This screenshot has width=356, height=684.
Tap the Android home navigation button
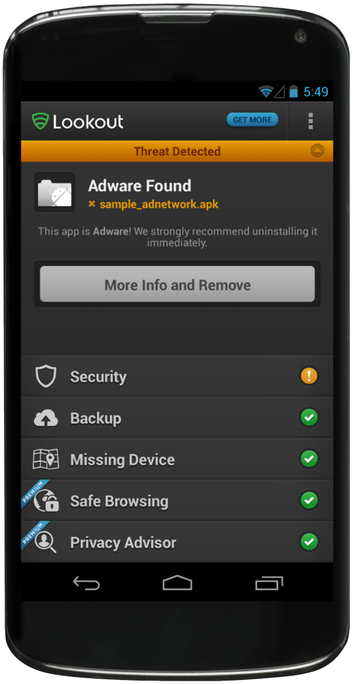tap(177, 582)
